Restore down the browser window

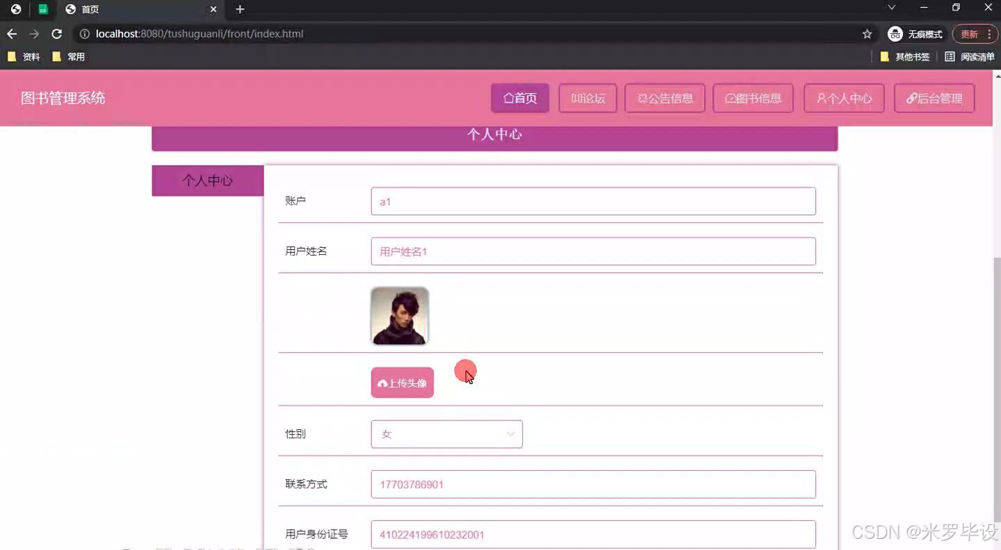(956, 7)
